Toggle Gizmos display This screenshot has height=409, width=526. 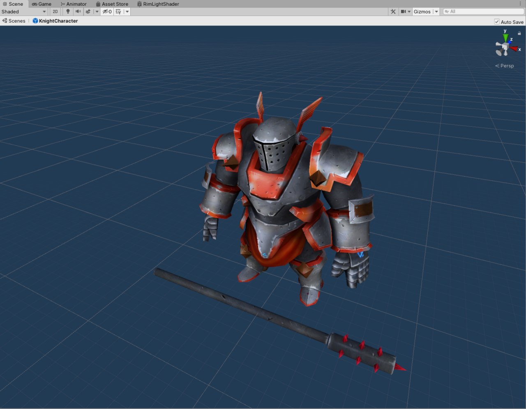422,12
